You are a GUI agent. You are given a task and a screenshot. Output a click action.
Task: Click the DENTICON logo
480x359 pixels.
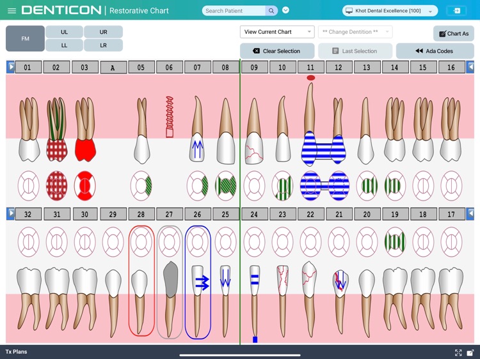click(x=61, y=10)
